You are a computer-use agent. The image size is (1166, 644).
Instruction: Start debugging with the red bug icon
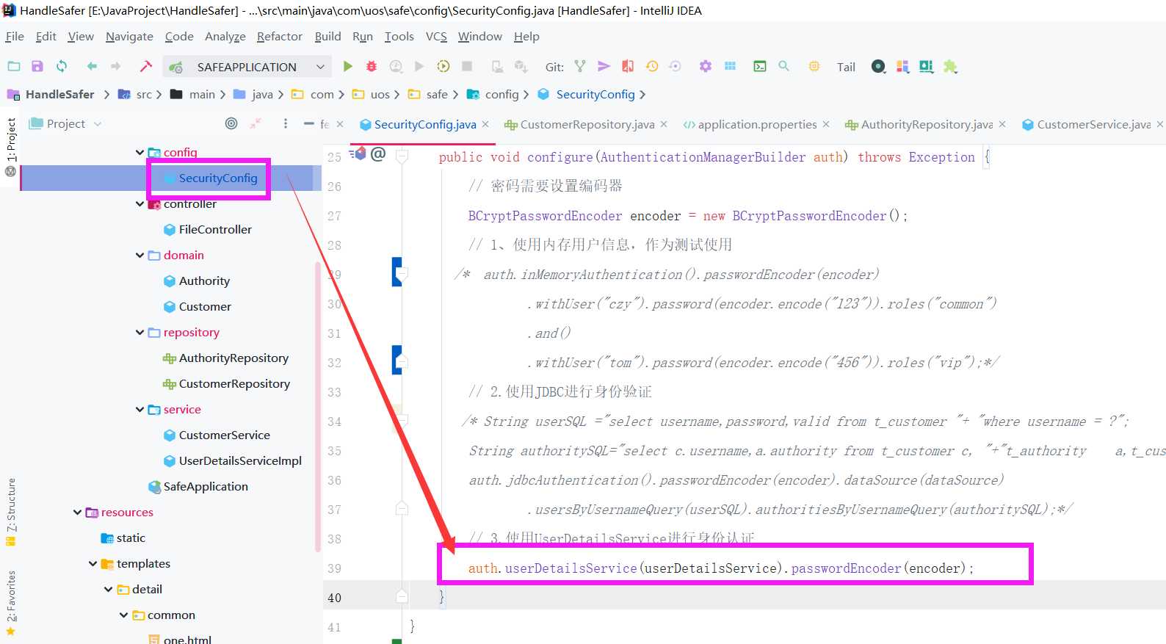(372, 66)
